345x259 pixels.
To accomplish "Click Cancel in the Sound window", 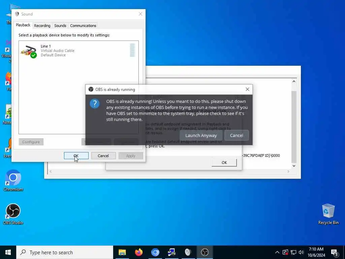I will [x=103, y=156].
